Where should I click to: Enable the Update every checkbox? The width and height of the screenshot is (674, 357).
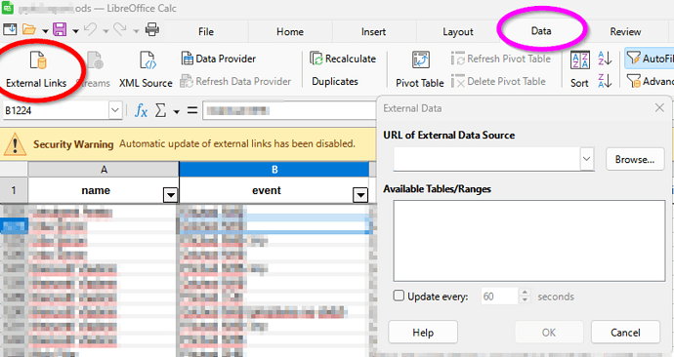point(399,296)
